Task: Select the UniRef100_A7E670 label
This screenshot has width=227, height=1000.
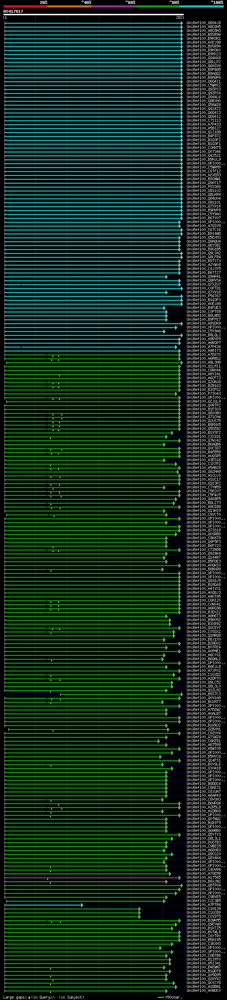Action: coord(204,354)
